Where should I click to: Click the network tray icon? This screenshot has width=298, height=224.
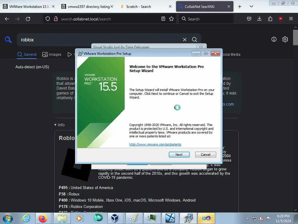[254, 218]
